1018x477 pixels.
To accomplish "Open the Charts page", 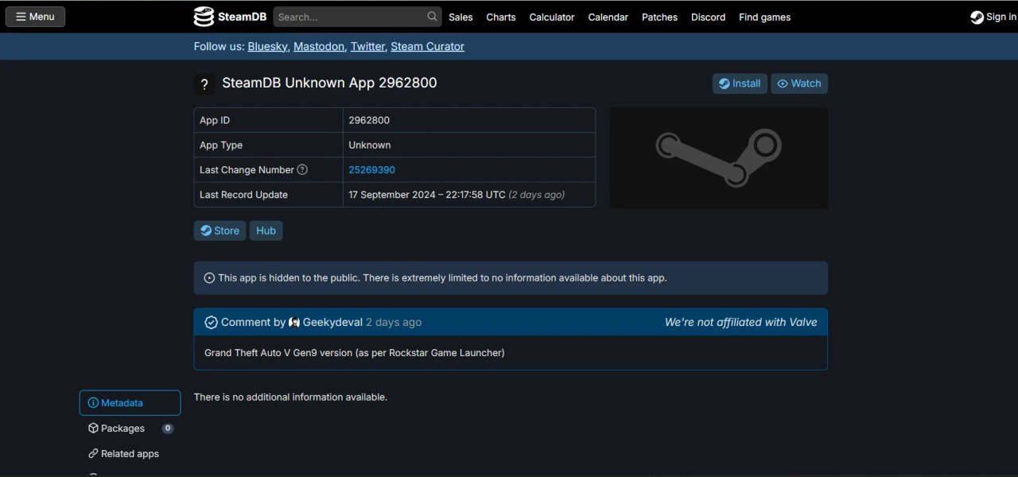I will pos(501,17).
